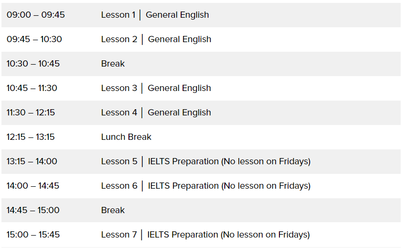This screenshot has width=404, height=250.
Task: Click the 15:00 – 15:45 time cell
Action: click(33, 235)
